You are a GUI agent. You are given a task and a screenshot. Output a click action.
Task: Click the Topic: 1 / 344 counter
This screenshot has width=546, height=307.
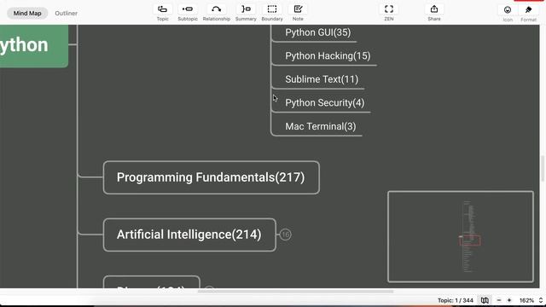[x=456, y=300]
